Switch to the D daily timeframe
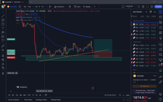The width and height of the screenshot is (163, 102). pyautogui.click(x=39, y=7)
